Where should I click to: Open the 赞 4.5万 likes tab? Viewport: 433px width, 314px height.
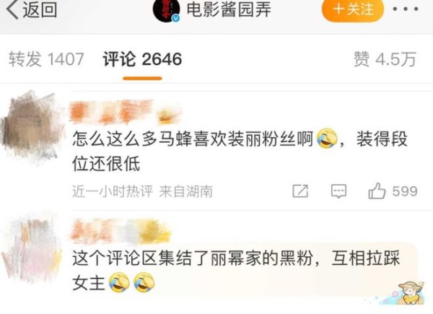coord(385,59)
